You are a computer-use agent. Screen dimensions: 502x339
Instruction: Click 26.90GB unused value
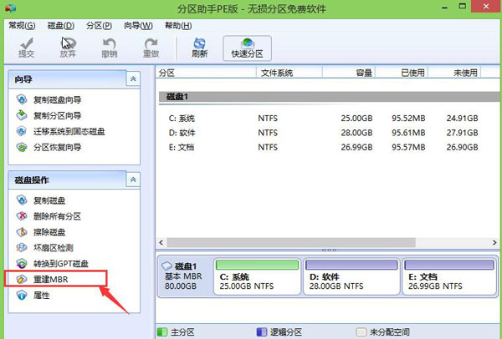point(463,147)
